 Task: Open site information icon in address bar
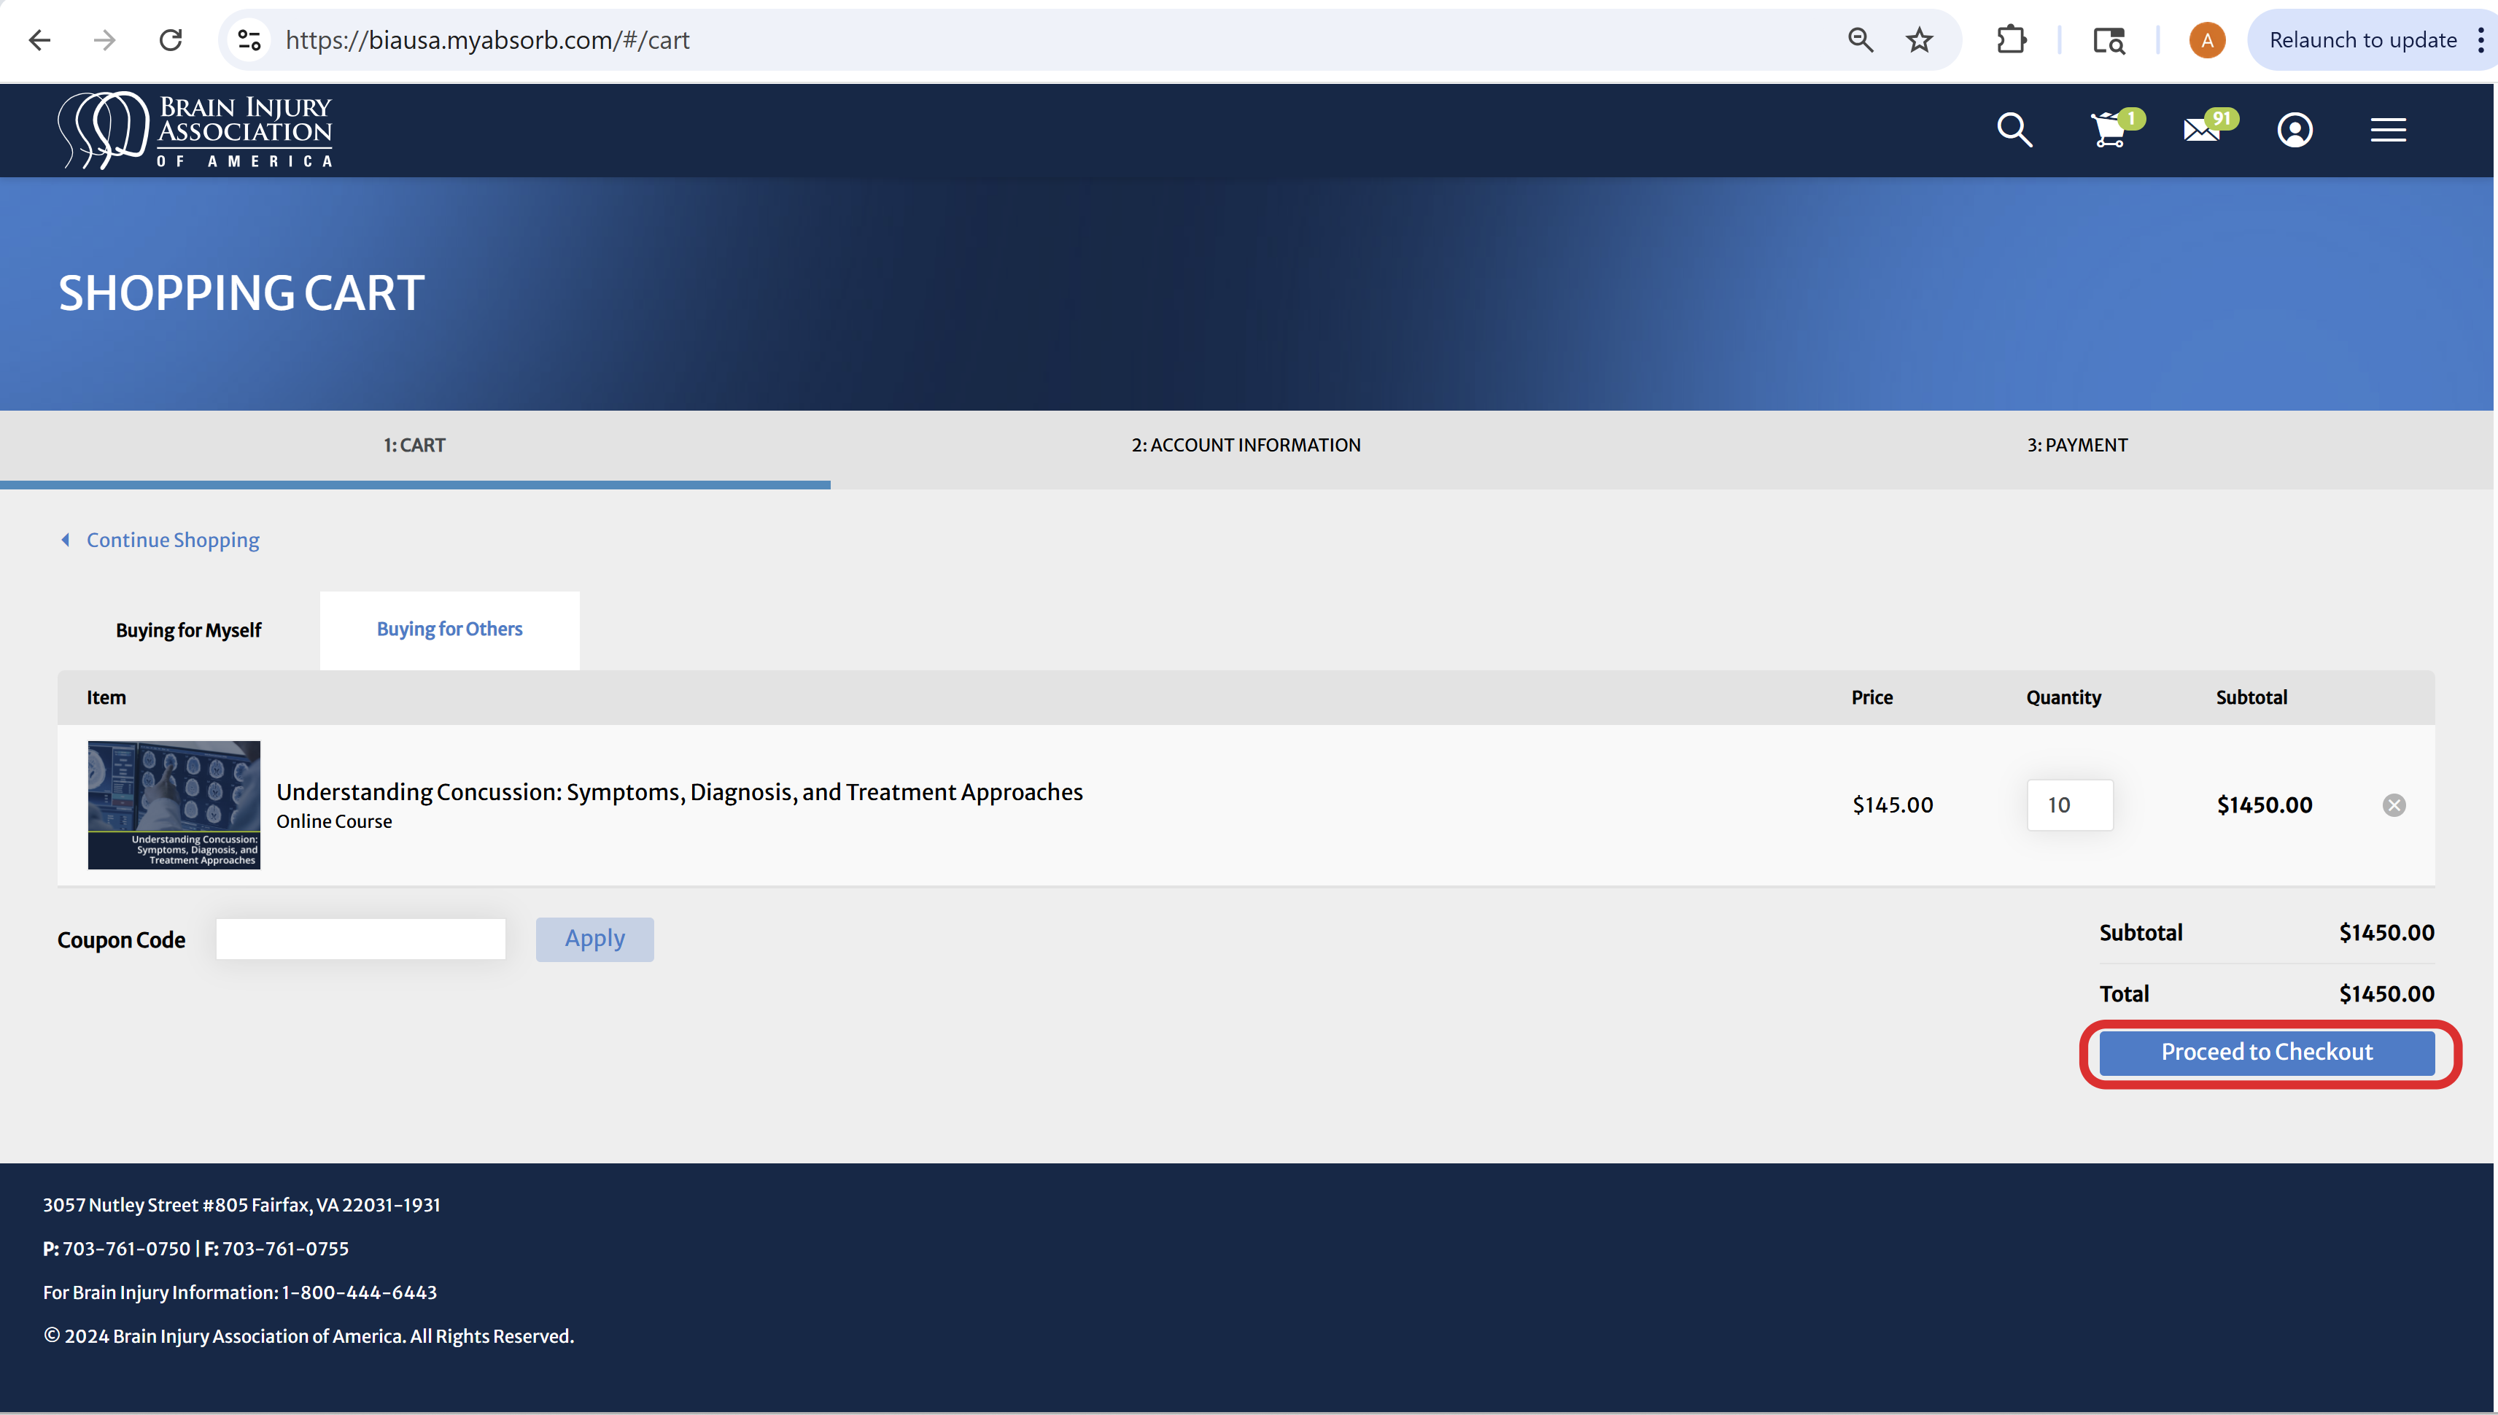(249, 40)
